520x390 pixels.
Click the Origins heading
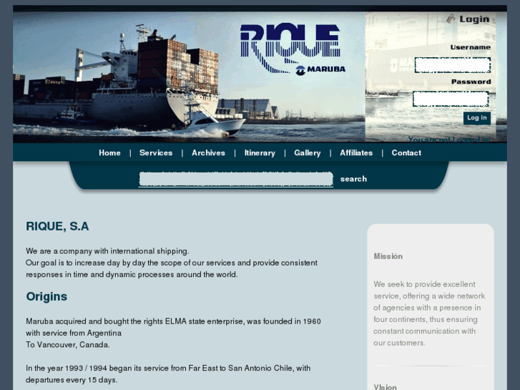(46, 296)
